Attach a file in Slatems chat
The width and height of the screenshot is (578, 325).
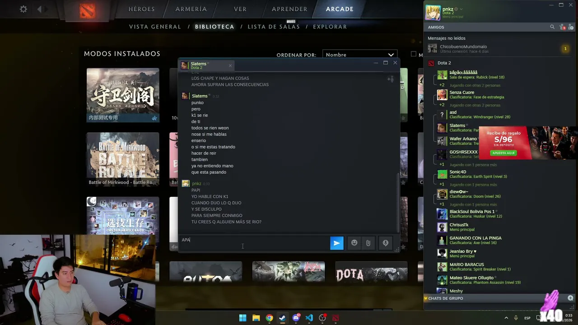click(368, 243)
